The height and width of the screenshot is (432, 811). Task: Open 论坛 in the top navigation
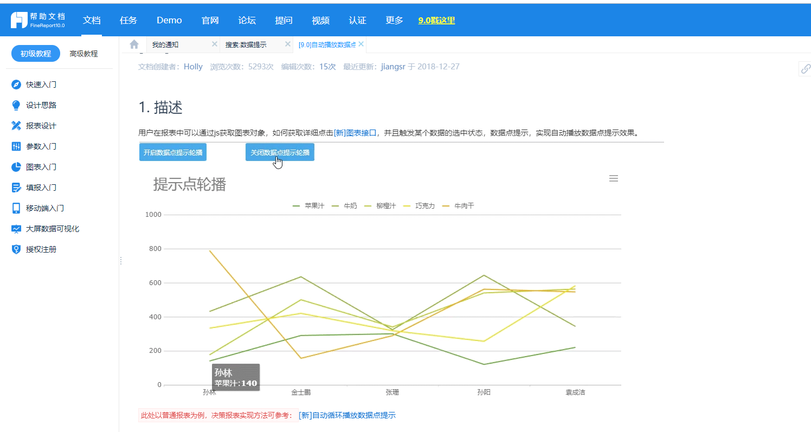point(247,20)
